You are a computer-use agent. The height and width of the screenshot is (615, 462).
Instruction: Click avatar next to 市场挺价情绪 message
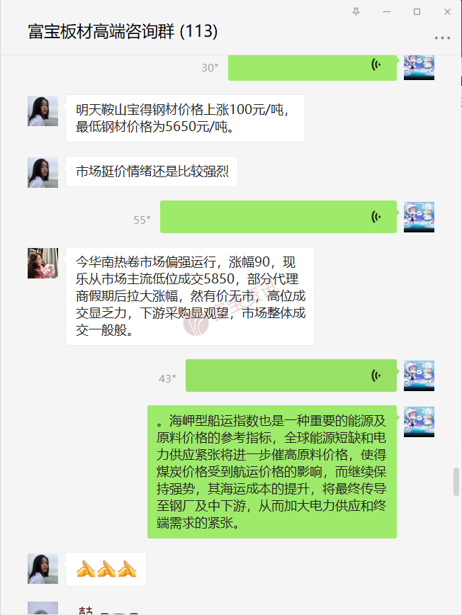click(x=43, y=173)
